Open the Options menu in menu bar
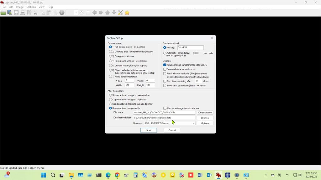The image size is (321, 180). (31, 7)
